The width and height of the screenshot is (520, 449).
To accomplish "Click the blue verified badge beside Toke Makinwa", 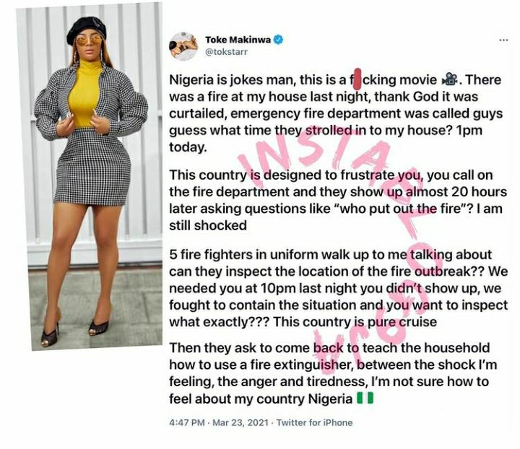I will click(278, 40).
